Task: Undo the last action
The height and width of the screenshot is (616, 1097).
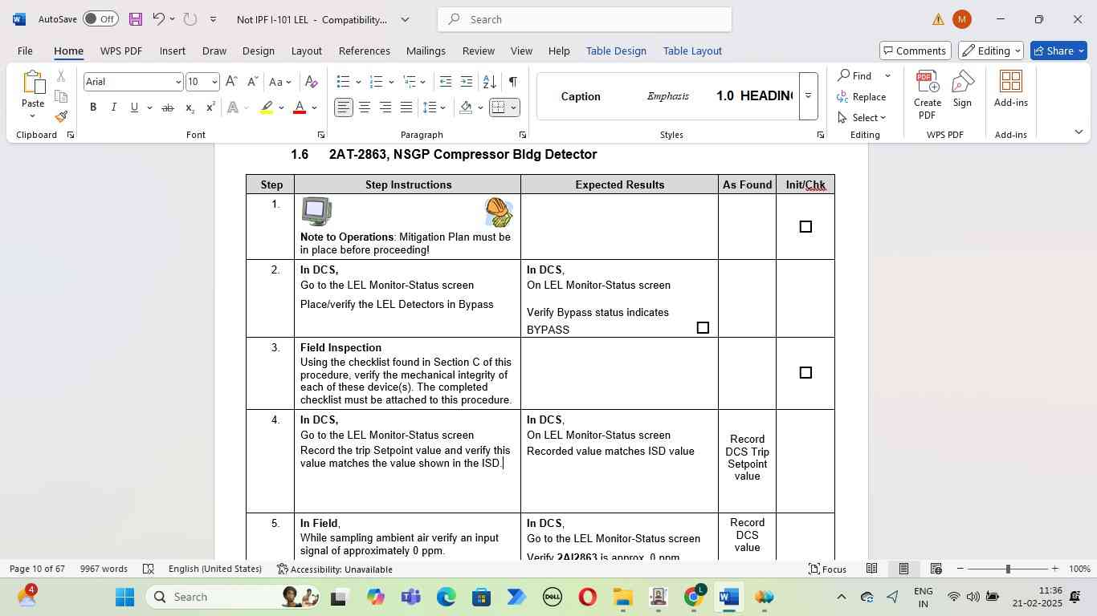Action: 158,18
